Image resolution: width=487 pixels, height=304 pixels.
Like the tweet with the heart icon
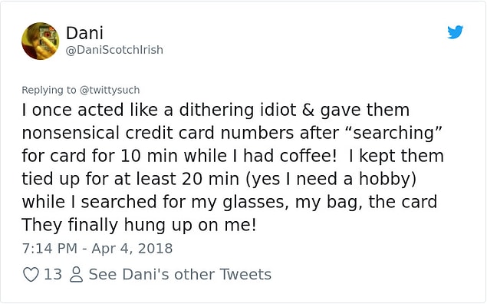click(x=31, y=275)
